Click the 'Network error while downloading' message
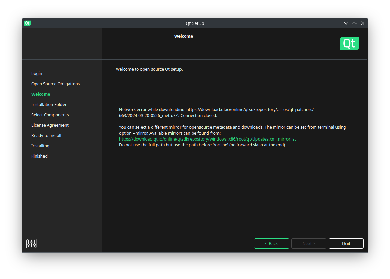This screenshot has width=390, height=279. click(216, 113)
